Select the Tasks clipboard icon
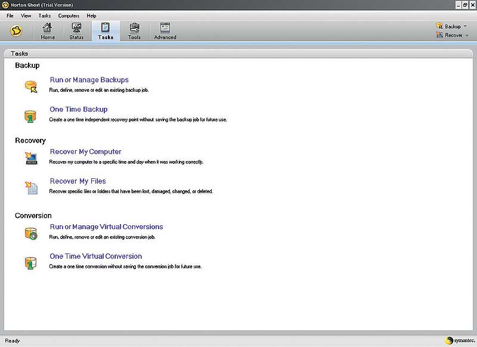This screenshot has height=347, width=477. point(106,27)
